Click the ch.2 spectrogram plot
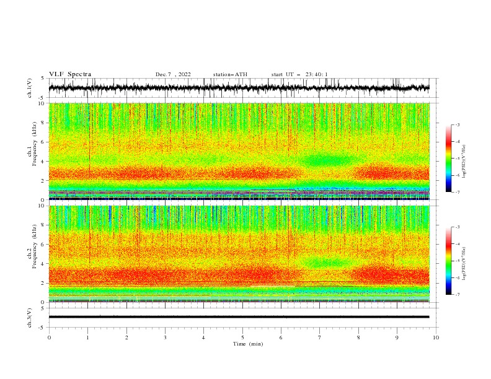Image resolution: width=491 pixels, height=379 pixels. pyautogui.click(x=239, y=254)
